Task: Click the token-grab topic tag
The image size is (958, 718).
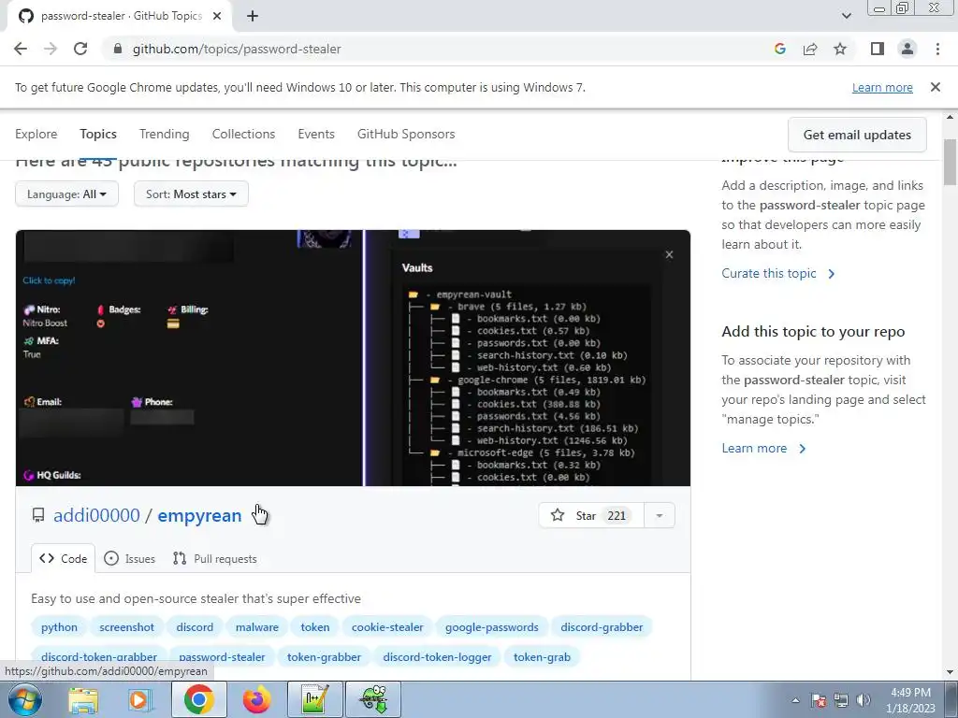Action: point(542,657)
